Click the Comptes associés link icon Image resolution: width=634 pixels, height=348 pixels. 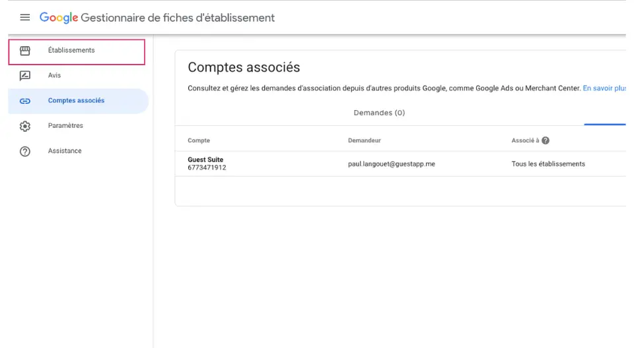[x=25, y=101]
